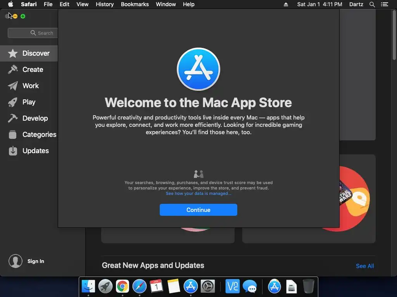This screenshot has height=297, width=397.
Task: Click the Categories stack icon
Action: 13,135
